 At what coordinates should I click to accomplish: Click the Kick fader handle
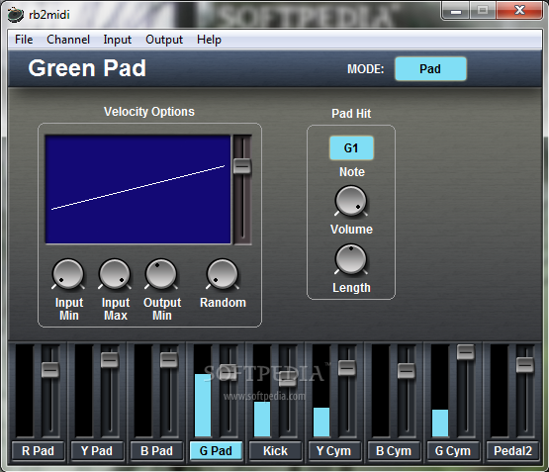tap(288, 379)
